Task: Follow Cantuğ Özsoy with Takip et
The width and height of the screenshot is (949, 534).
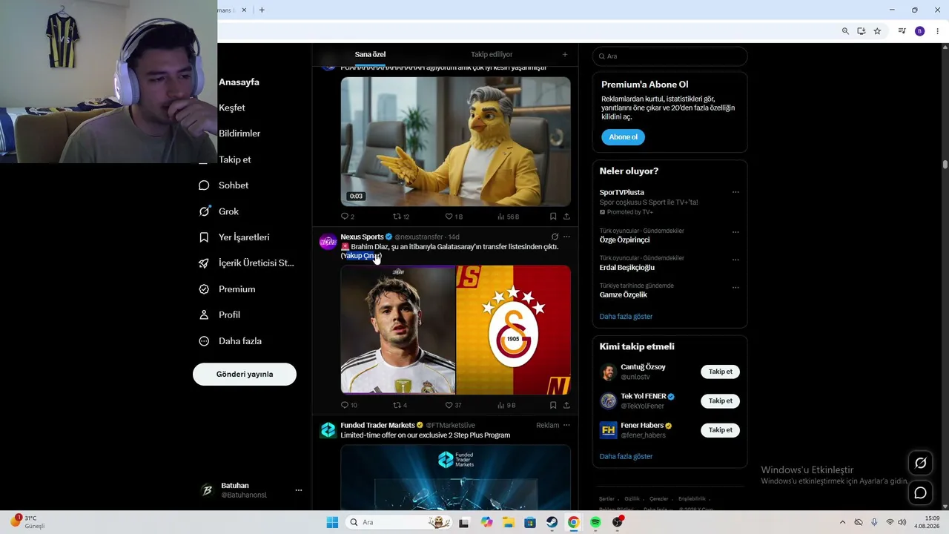Action: click(720, 372)
